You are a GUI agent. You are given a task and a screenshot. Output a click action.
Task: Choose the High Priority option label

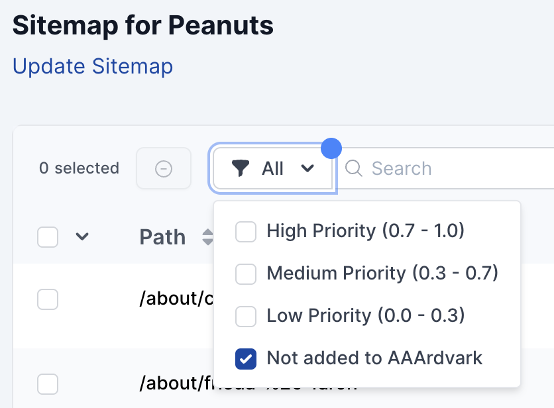tap(365, 231)
